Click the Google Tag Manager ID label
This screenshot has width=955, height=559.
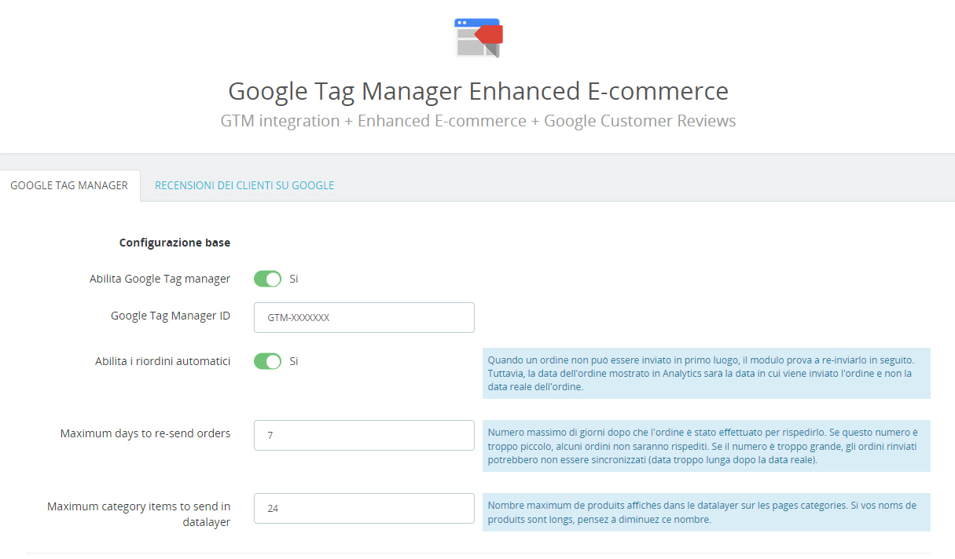coord(171,316)
